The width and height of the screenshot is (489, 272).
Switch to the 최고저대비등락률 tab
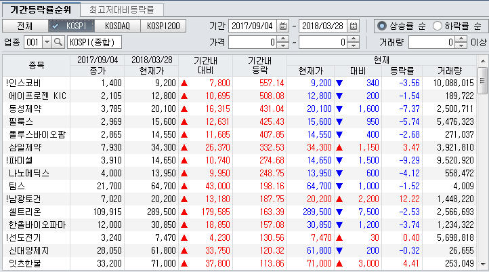pyautogui.click(x=122, y=9)
